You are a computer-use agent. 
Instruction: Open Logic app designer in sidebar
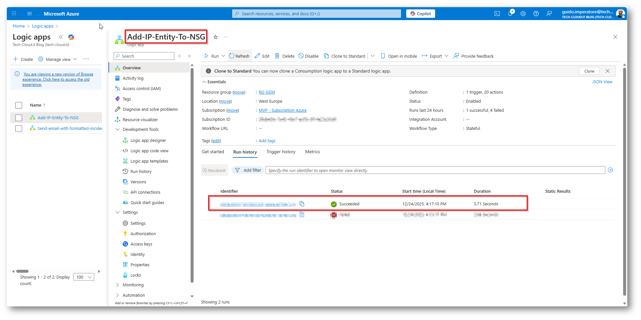[148, 141]
